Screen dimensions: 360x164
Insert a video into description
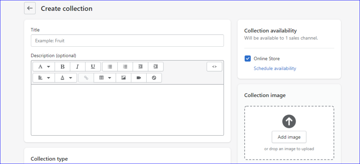coord(139,78)
